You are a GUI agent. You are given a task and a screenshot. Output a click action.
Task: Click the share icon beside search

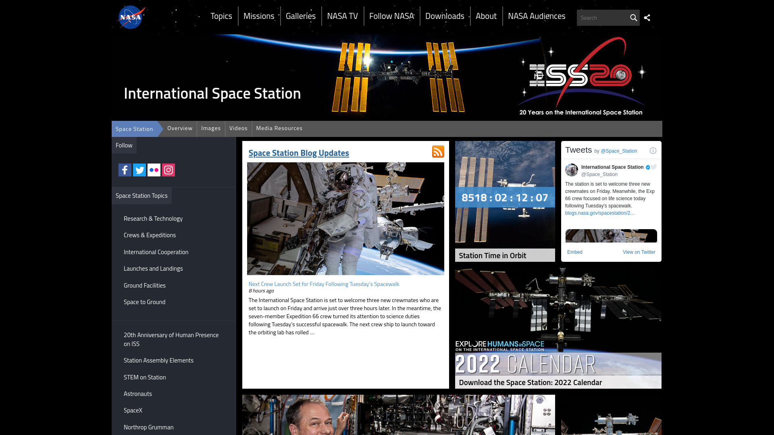click(x=647, y=18)
